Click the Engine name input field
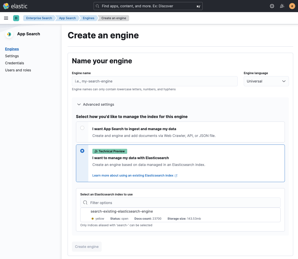 click(155, 81)
